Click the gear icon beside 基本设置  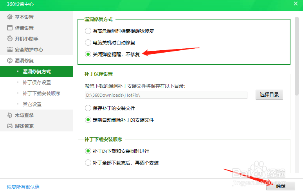(x=10, y=17)
